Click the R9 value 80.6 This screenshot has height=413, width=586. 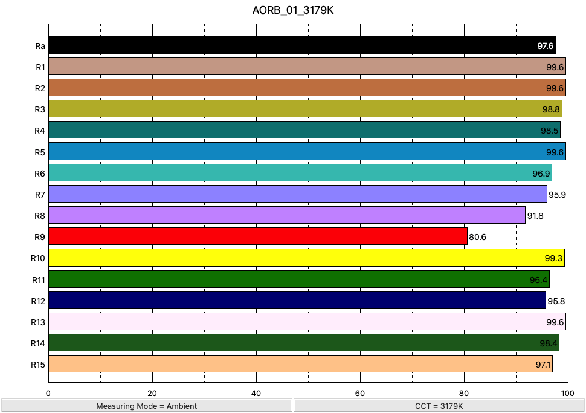[478, 237]
